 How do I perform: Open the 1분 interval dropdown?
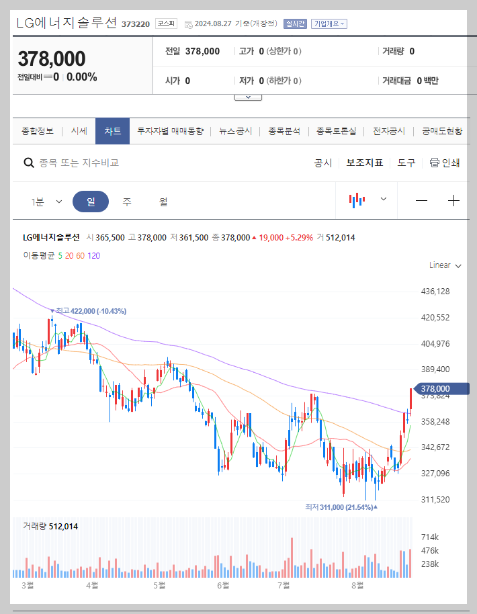pos(46,200)
